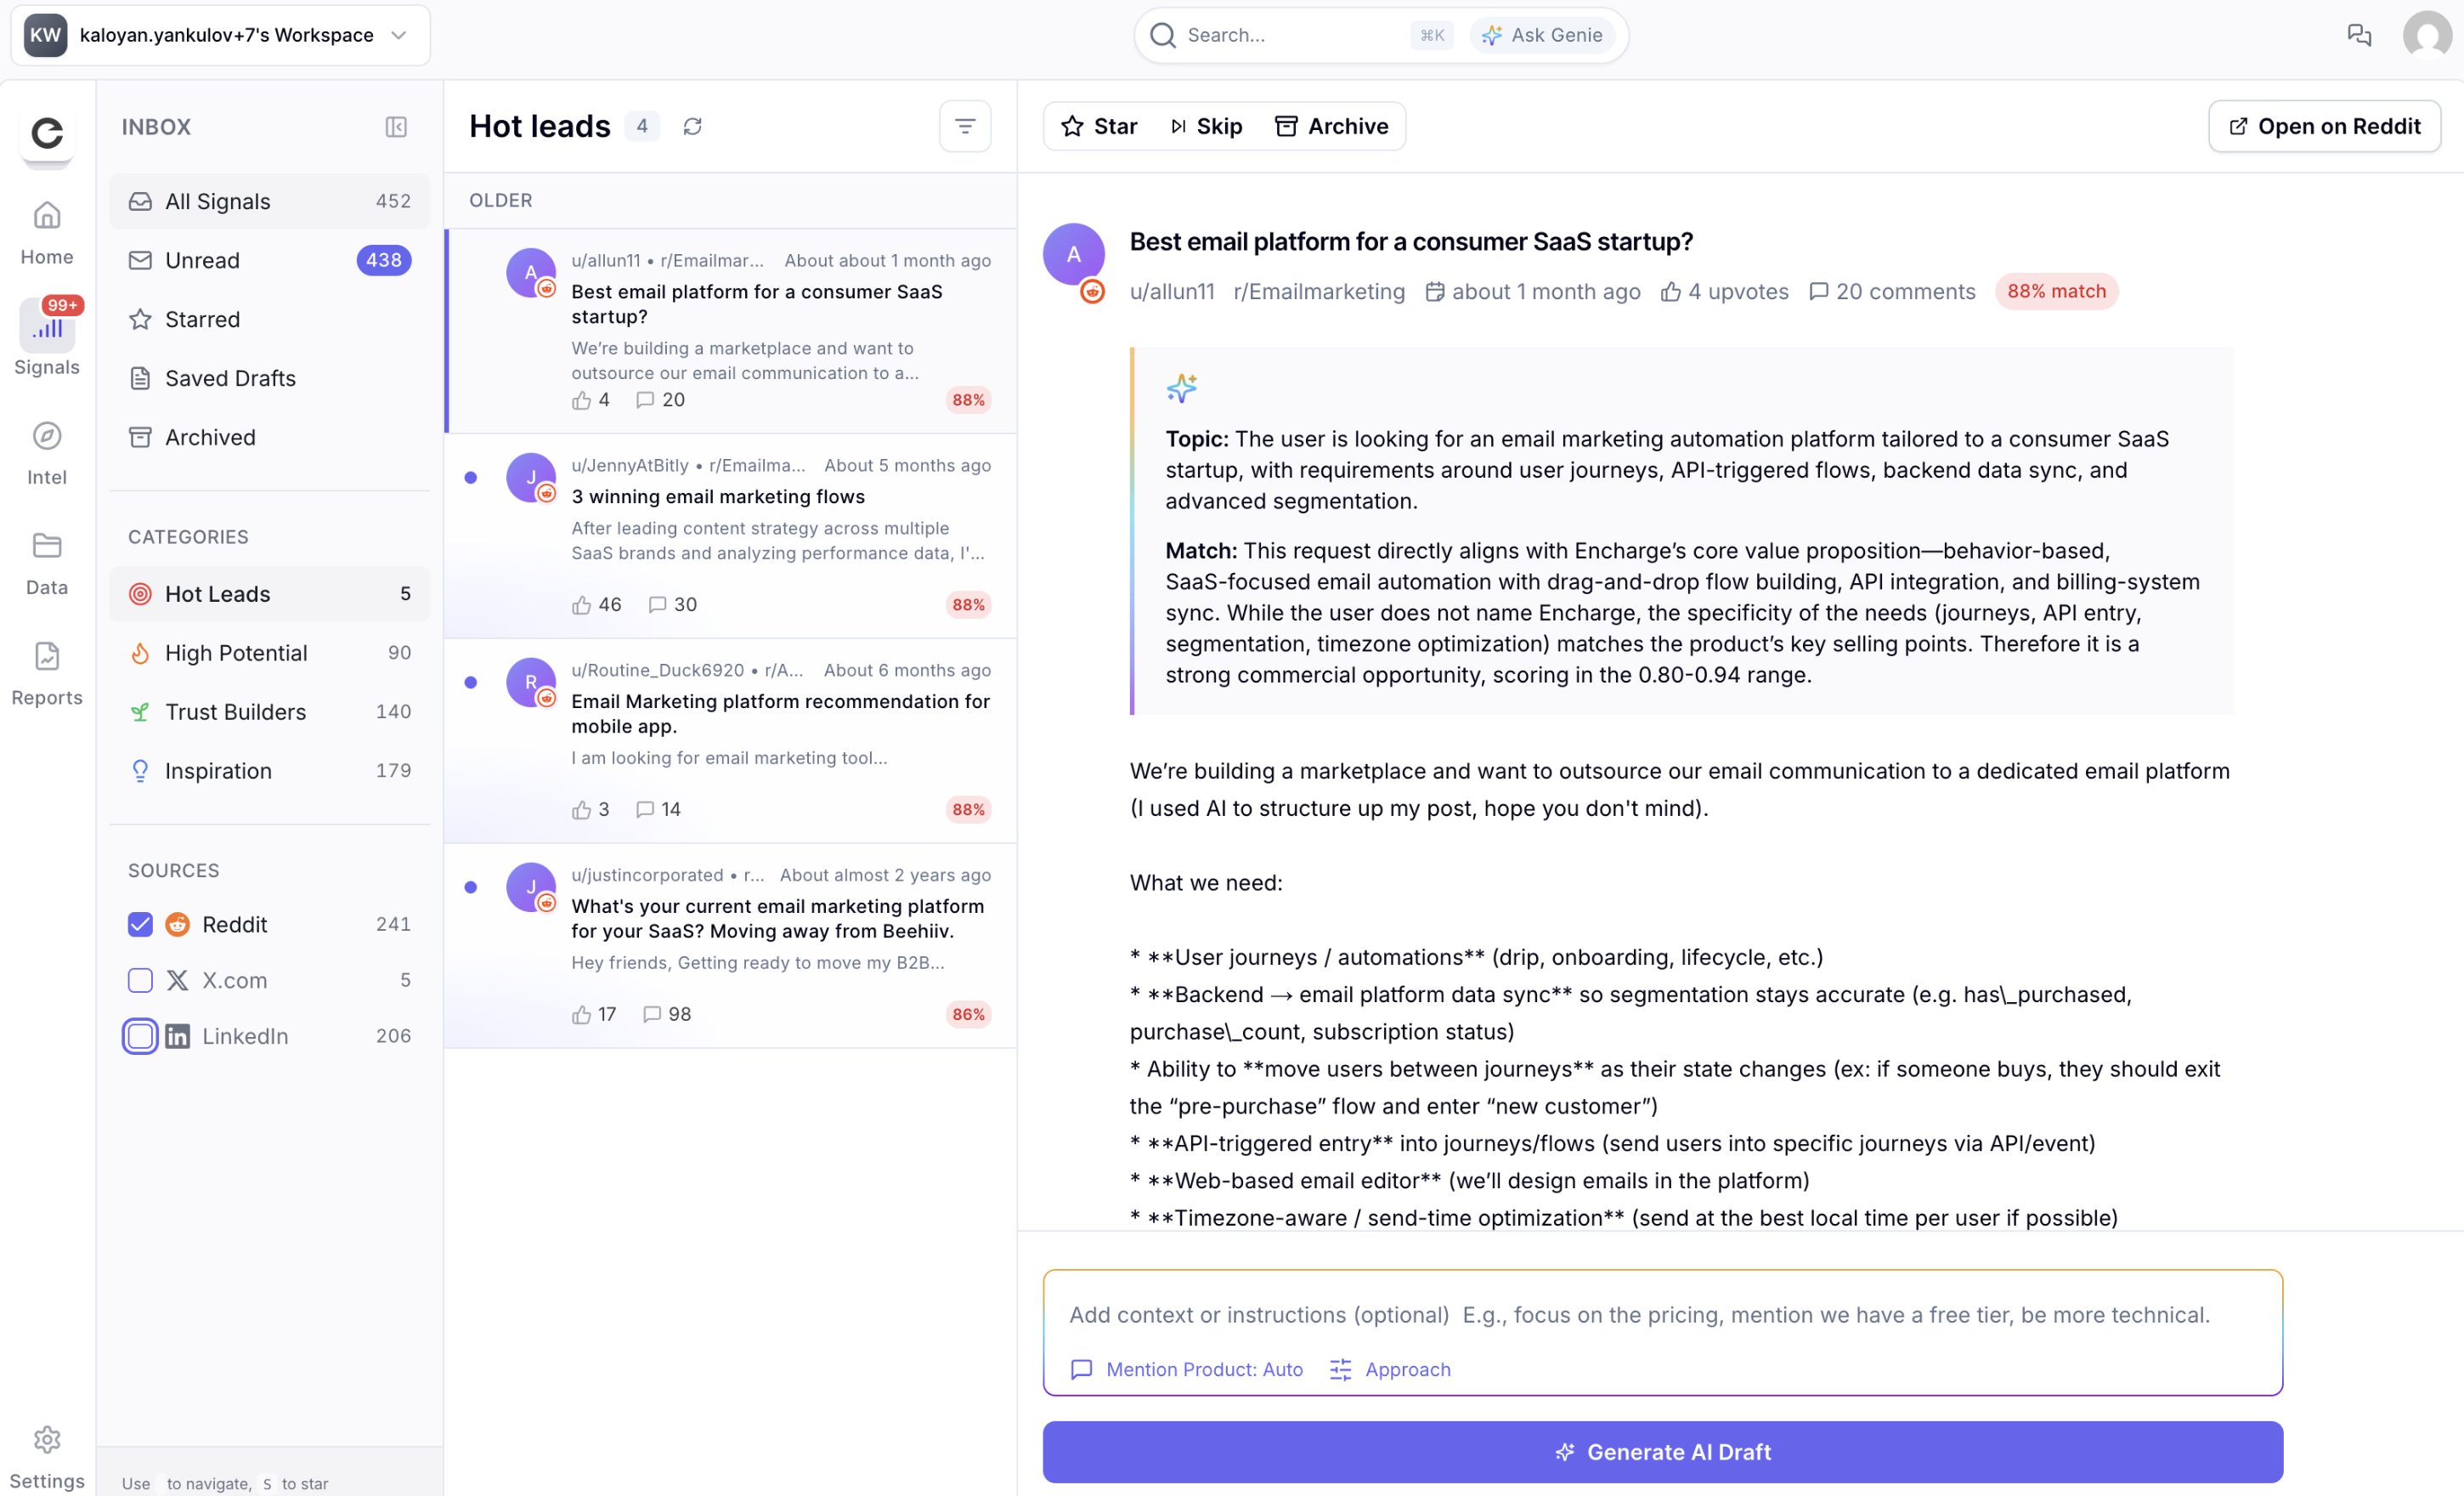Open this post on Reddit
2464x1496 pixels.
coord(2324,126)
